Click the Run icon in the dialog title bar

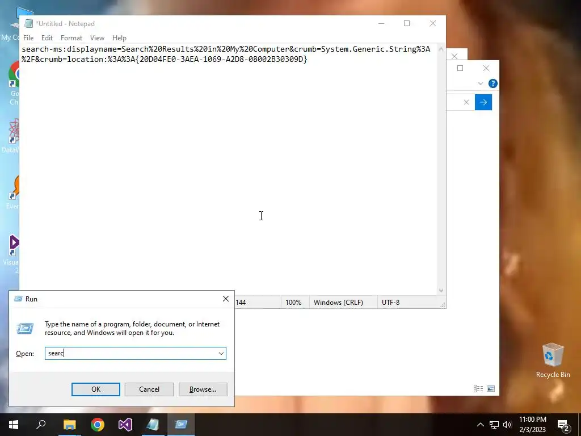point(18,299)
